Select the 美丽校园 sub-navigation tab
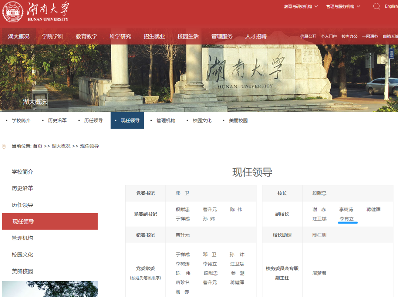398x297 pixels. [238, 121]
